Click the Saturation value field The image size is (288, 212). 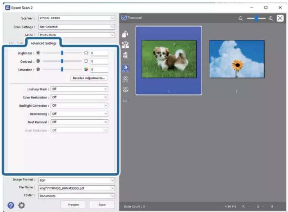(99, 70)
